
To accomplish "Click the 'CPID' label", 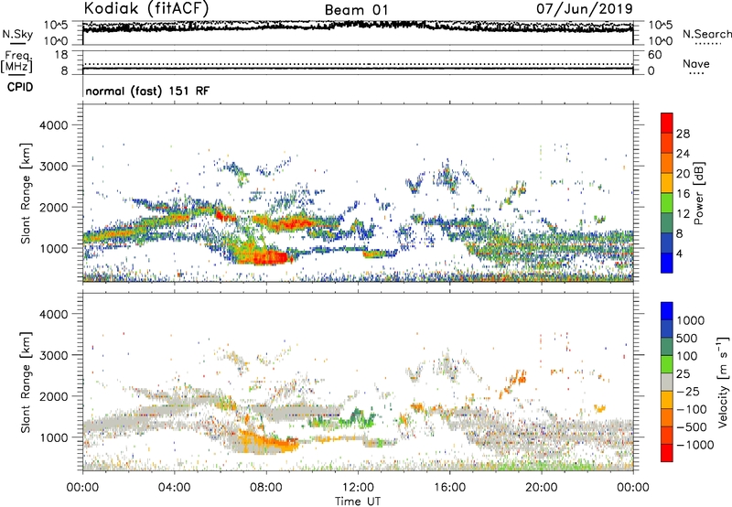I will [20, 87].
